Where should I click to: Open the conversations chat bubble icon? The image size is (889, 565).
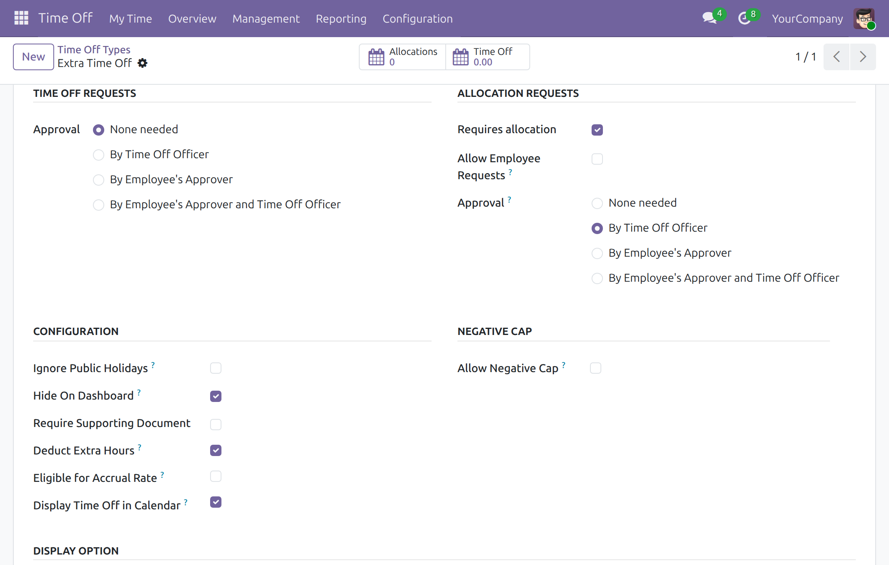click(x=709, y=18)
